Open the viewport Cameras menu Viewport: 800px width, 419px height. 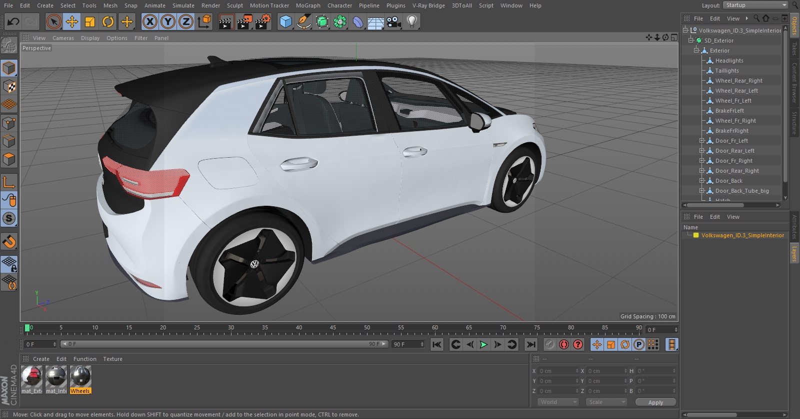pyautogui.click(x=63, y=38)
